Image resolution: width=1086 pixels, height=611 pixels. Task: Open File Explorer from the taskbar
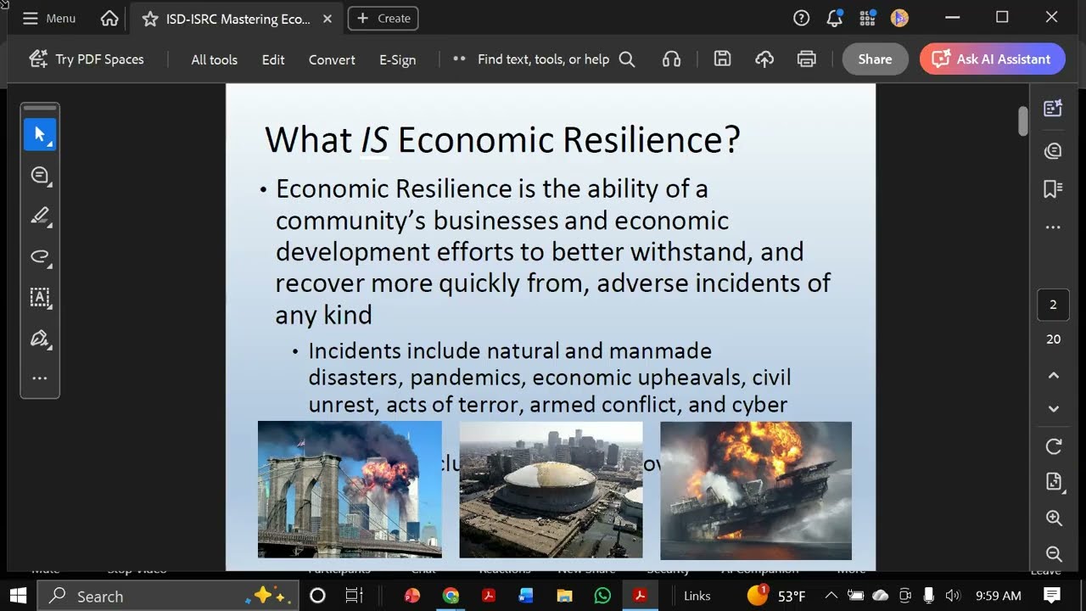tap(564, 596)
